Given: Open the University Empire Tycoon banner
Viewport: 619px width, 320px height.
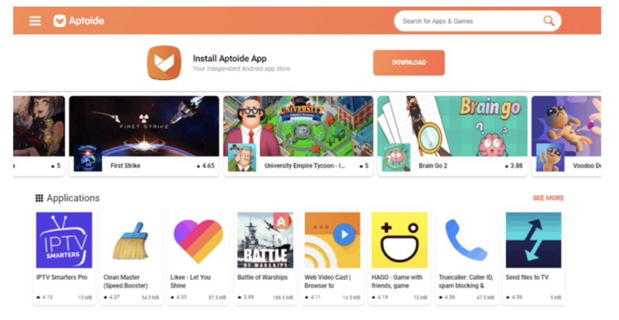Looking at the screenshot, I should [298, 126].
